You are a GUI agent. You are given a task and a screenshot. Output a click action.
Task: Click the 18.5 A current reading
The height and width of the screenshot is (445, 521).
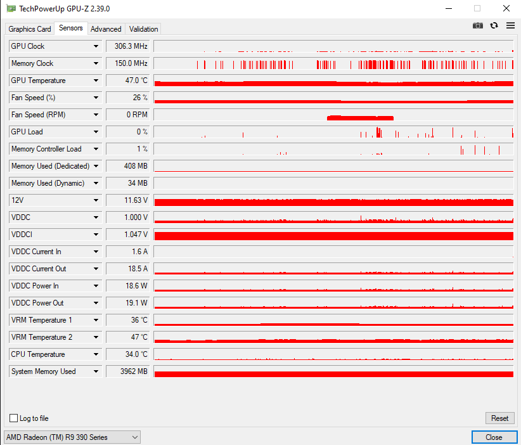(x=128, y=269)
